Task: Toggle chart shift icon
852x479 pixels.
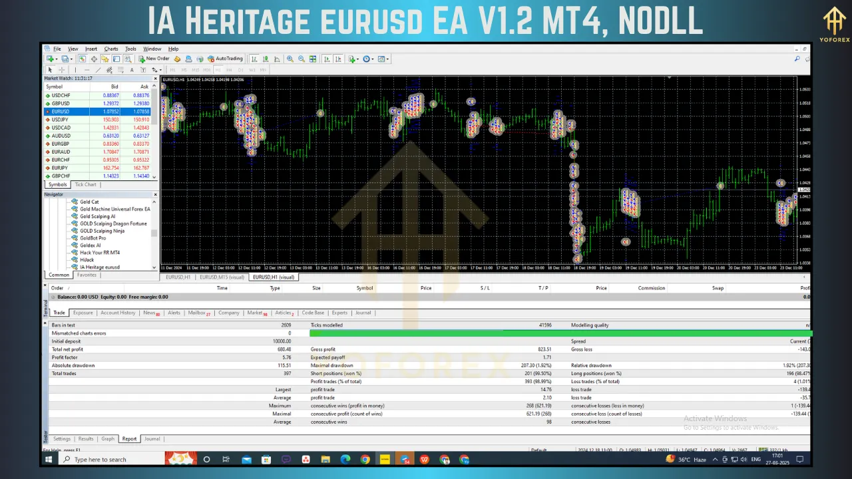Action: pyautogui.click(x=338, y=59)
